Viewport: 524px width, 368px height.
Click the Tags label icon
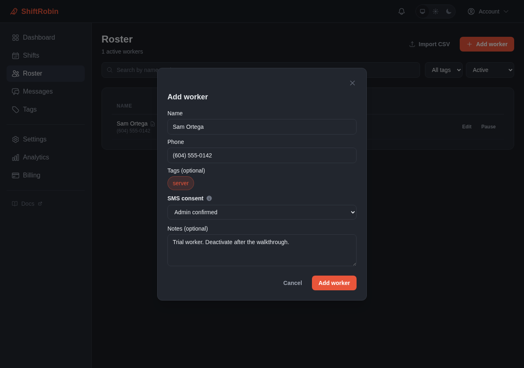(16, 110)
